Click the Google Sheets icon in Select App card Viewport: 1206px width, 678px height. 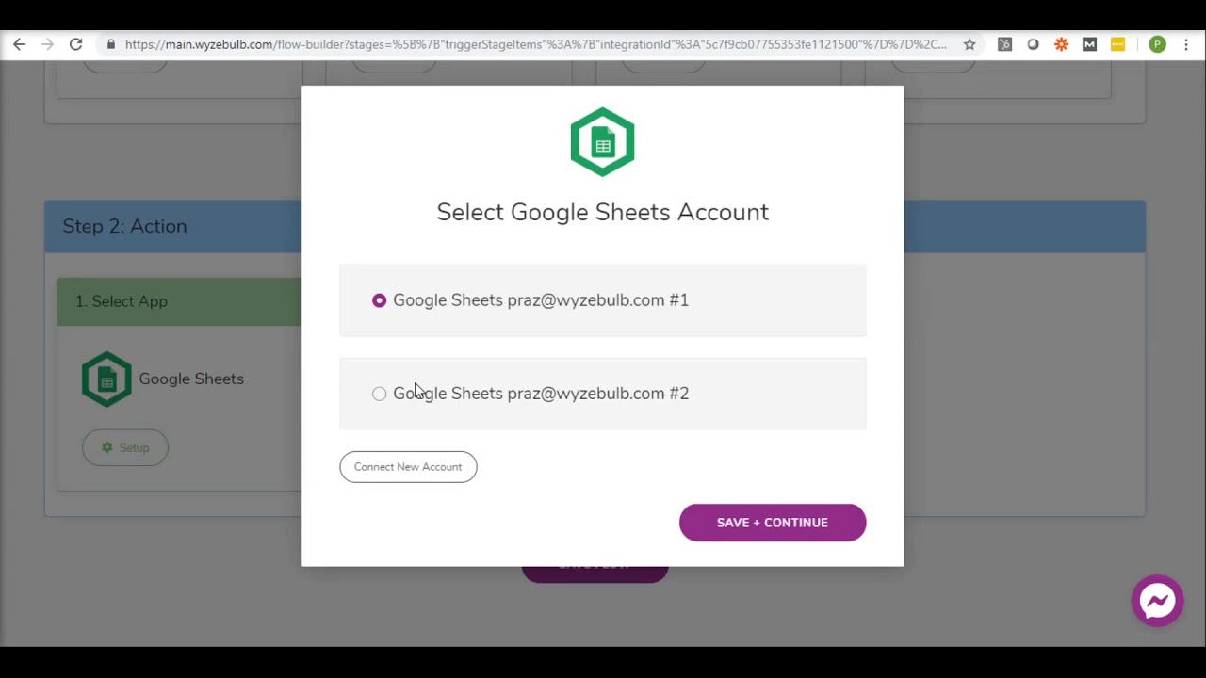click(106, 379)
